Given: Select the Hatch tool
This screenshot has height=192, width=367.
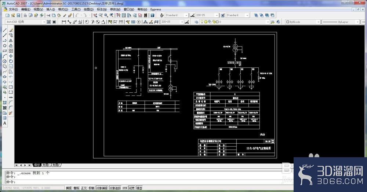Looking at the screenshot, I should [x=5, y=103].
